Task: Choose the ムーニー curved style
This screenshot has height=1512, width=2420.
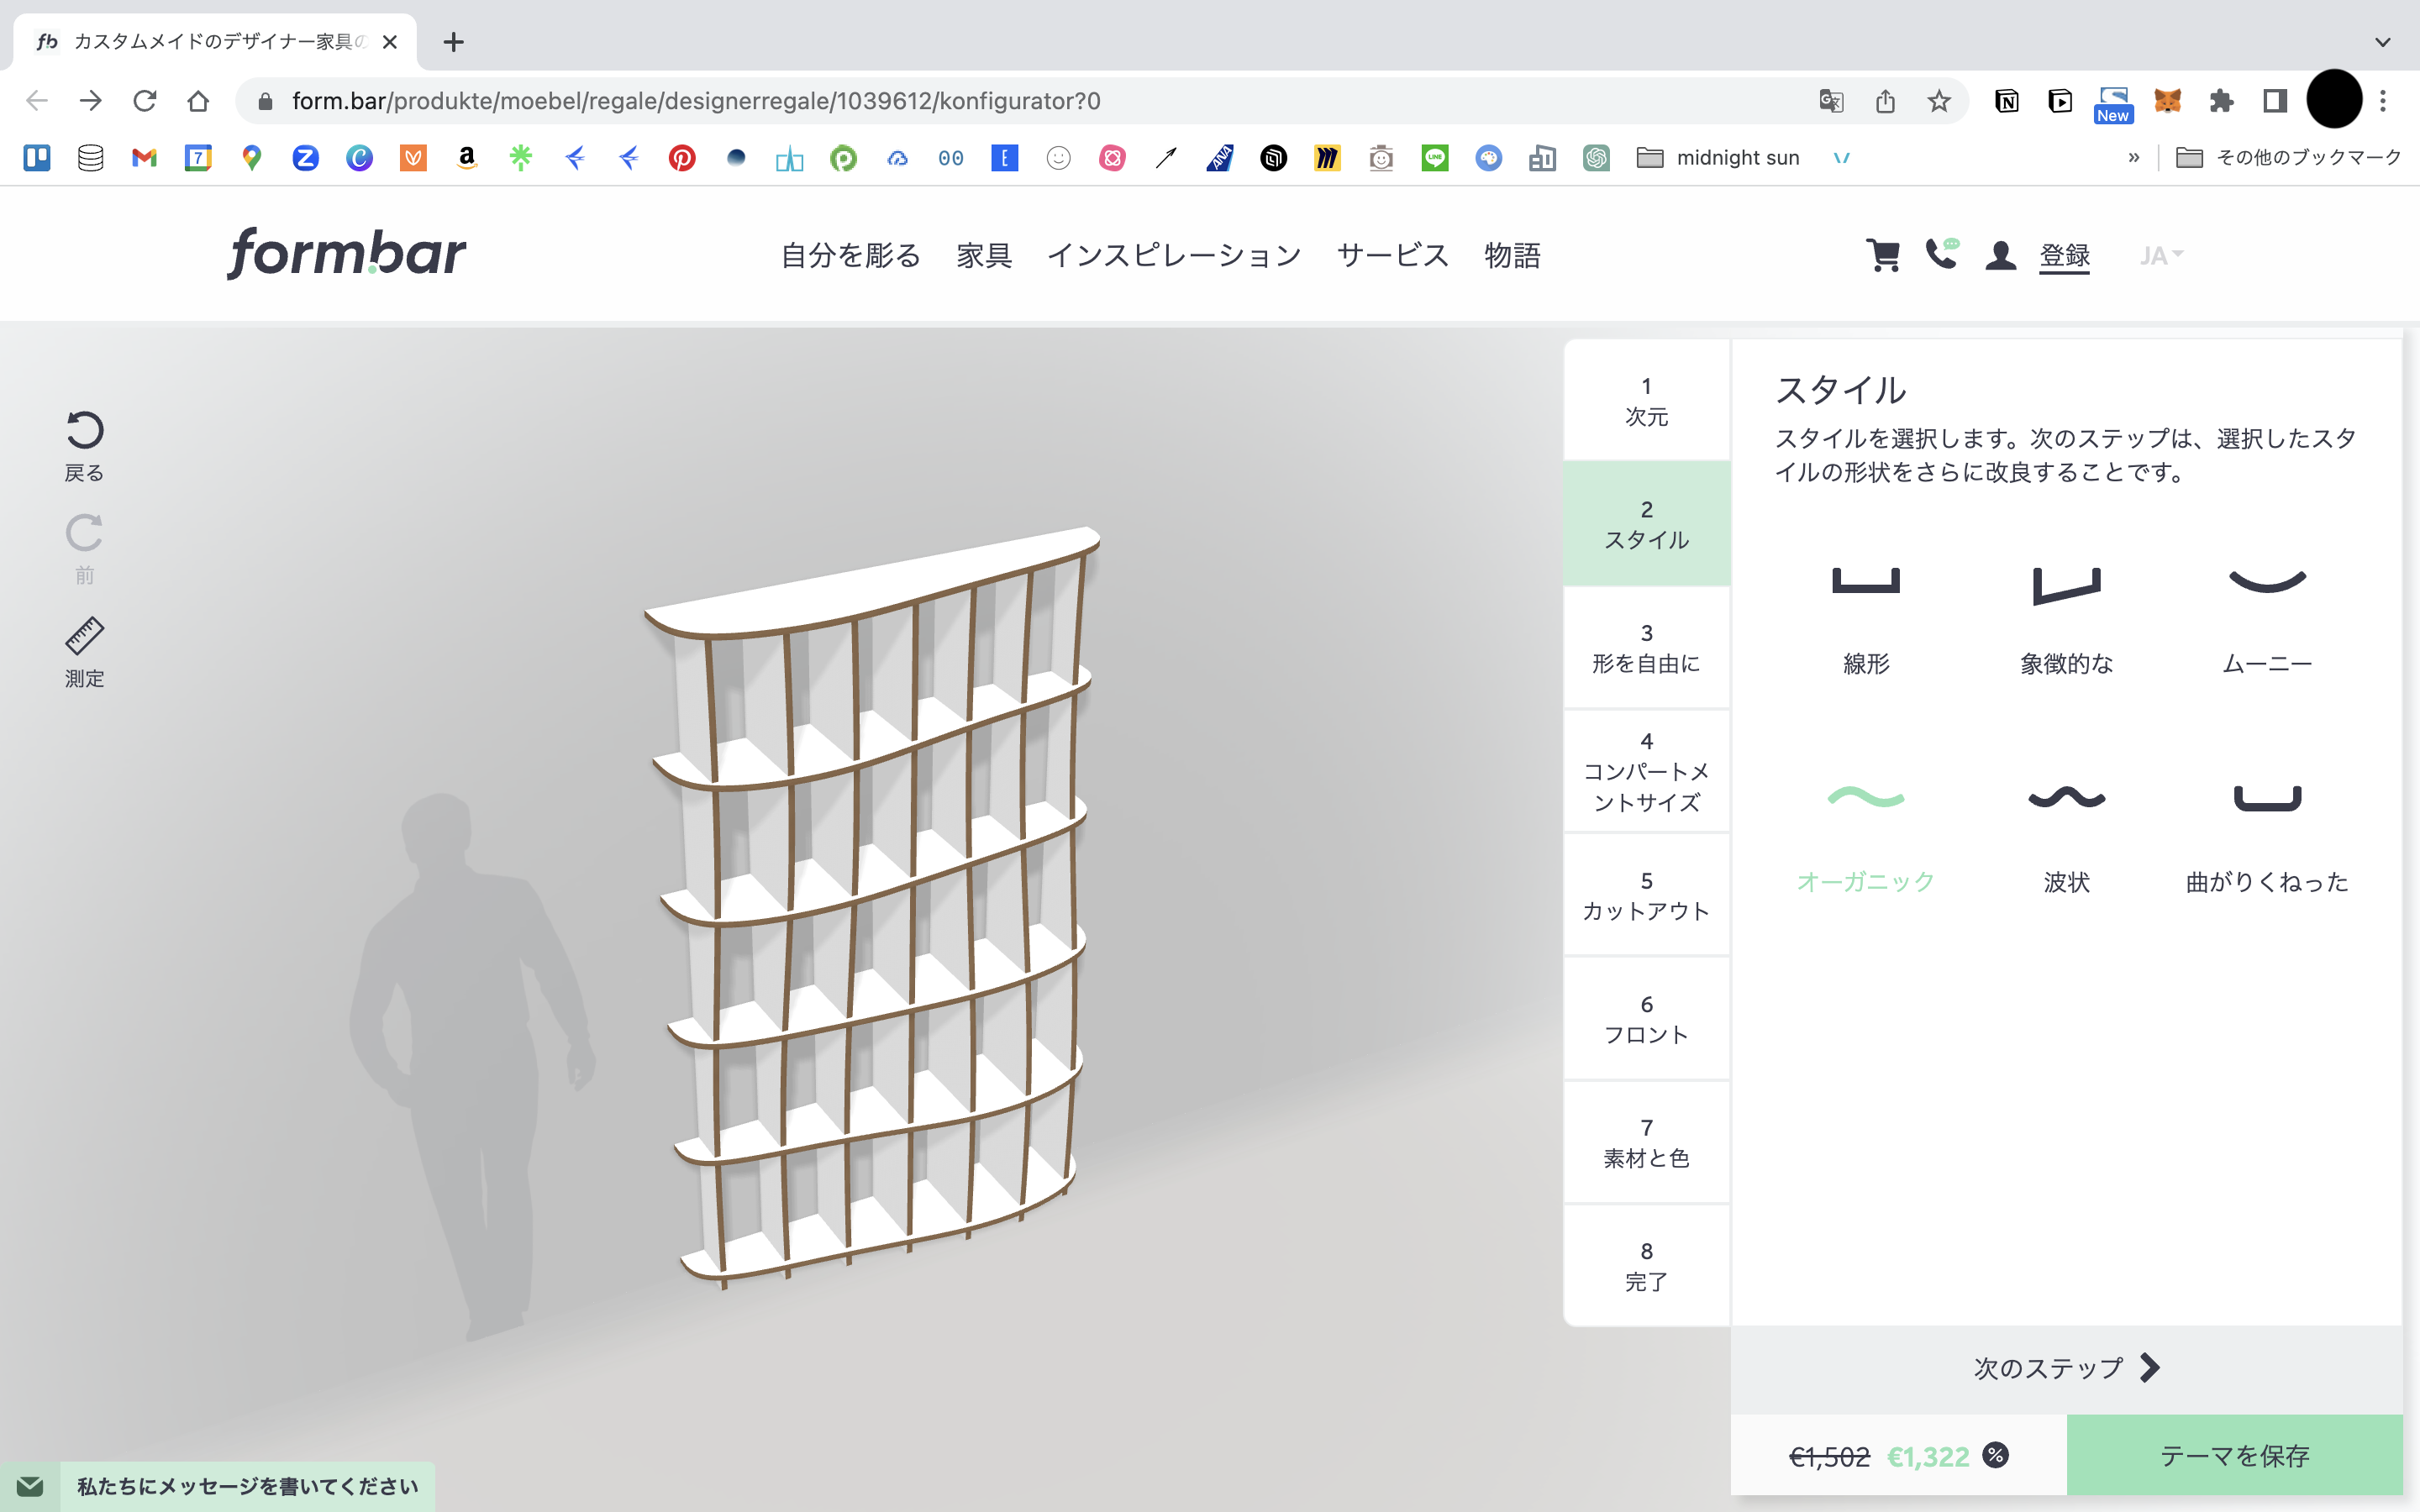Action: (2267, 581)
